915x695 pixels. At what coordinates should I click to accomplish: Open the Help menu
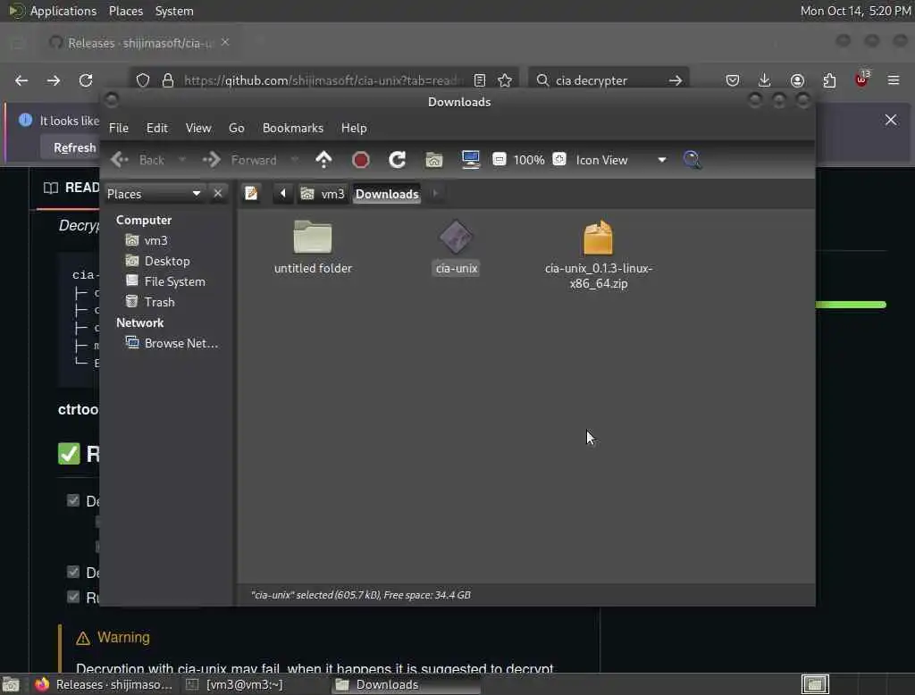coord(354,128)
